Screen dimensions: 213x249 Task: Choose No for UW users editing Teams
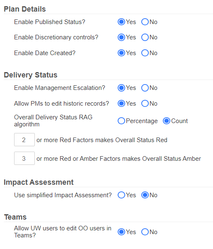145,232
